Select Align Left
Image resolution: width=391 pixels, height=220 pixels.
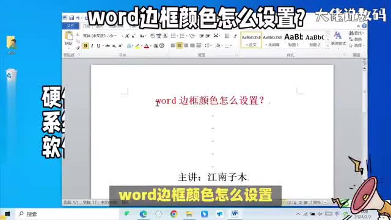[173, 46]
